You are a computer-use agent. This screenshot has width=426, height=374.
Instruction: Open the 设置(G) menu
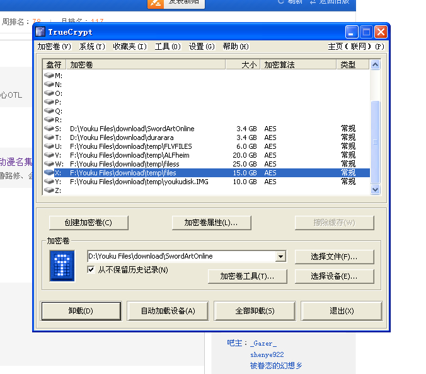(202, 47)
